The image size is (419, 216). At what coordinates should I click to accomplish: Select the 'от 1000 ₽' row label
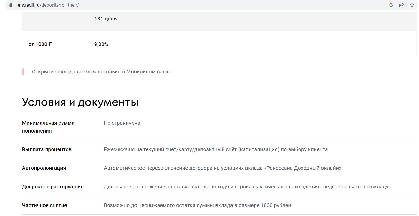pyautogui.click(x=40, y=44)
